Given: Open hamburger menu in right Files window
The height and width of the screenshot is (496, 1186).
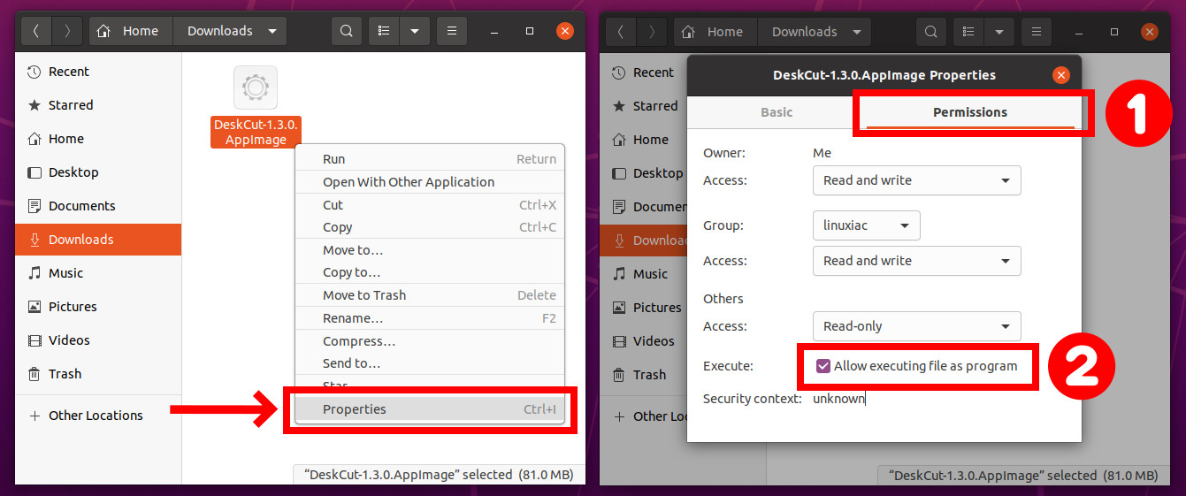Looking at the screenshot, I should click(x=1037, y=32).
